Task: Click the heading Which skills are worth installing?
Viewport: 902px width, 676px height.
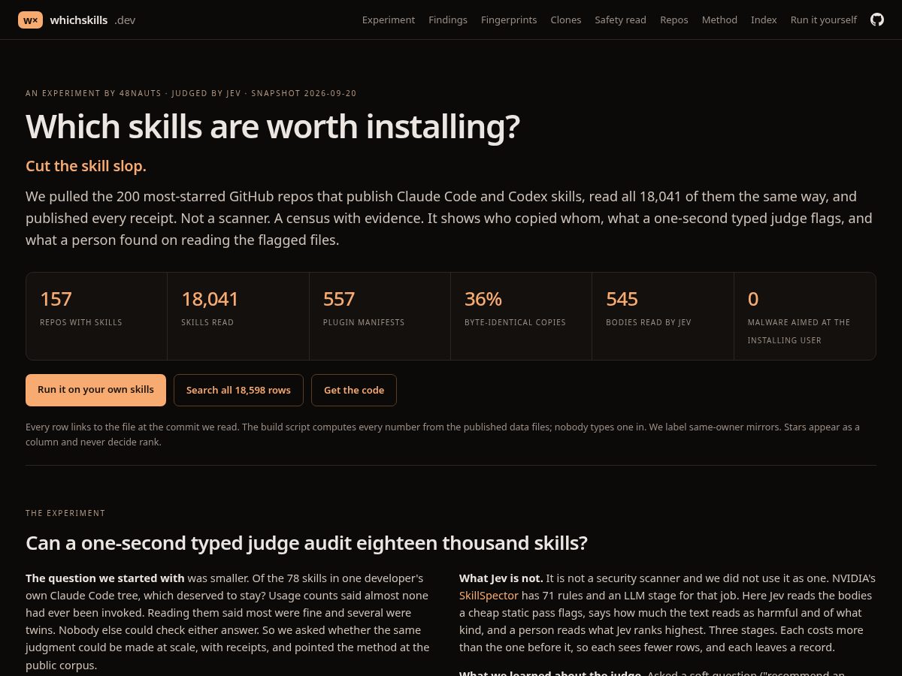Action: click(273, 126)
